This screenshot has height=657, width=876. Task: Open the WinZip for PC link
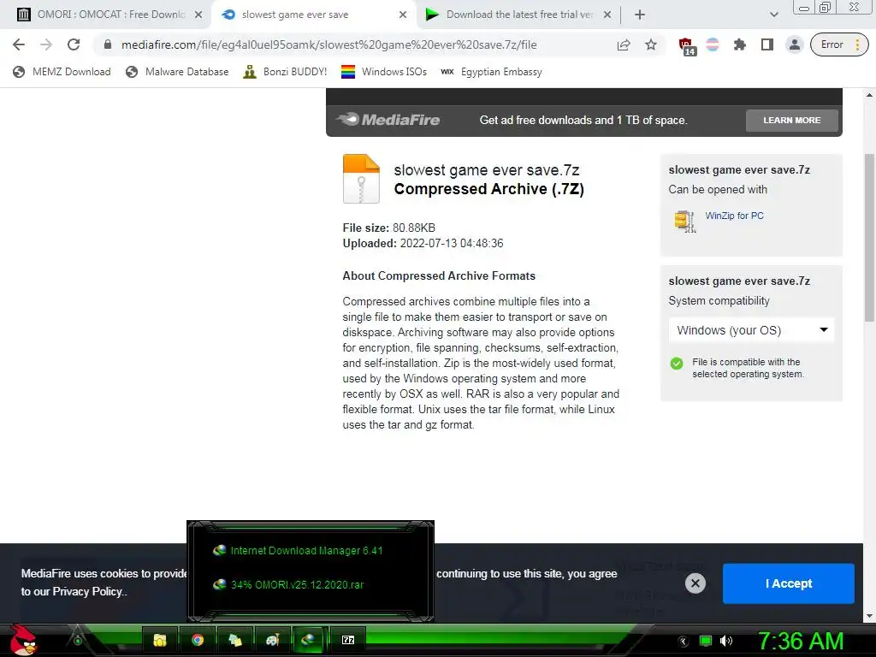coord(734,216)
